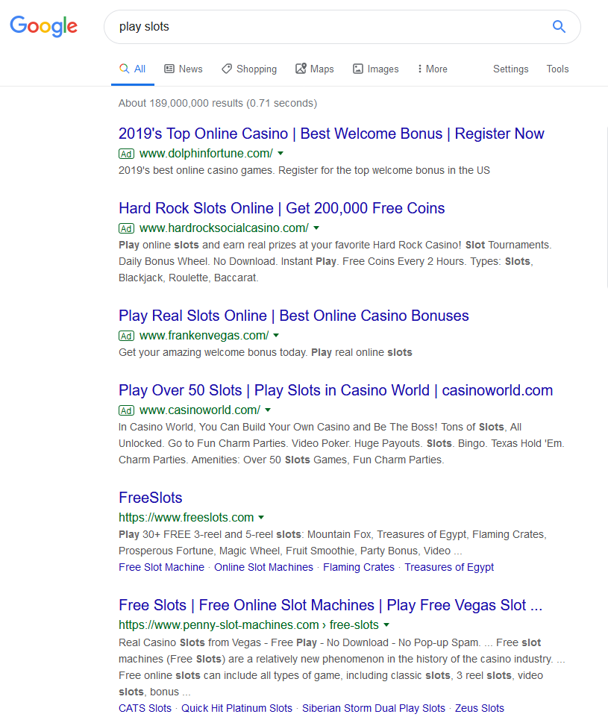Viewport: 608px width, 720px height.
Task: Open the FreeSlots result title
Action: [150, 498]
